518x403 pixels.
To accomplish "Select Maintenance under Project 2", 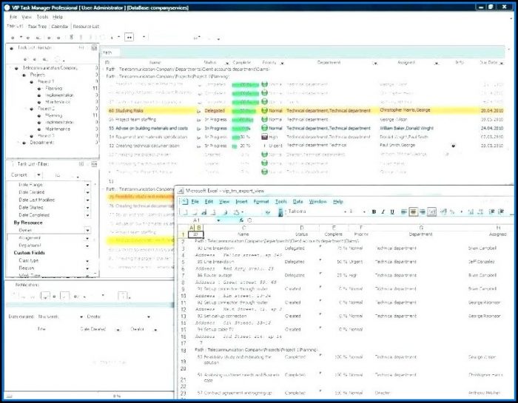I will (58, 129).
